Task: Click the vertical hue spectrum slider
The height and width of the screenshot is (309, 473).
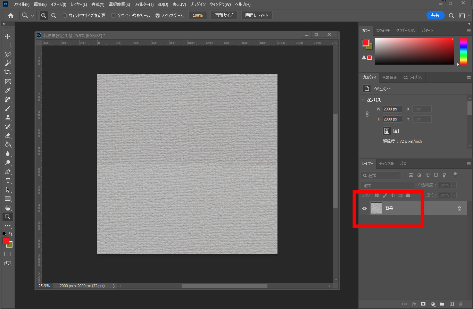Action: click(x=463, y=51)
